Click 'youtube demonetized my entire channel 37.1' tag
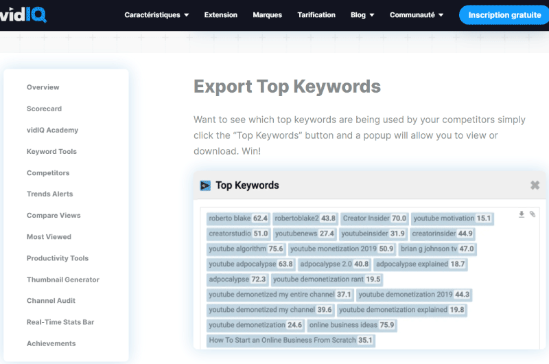This screenshot has width=549, height=364. click(x=280, y=294)
